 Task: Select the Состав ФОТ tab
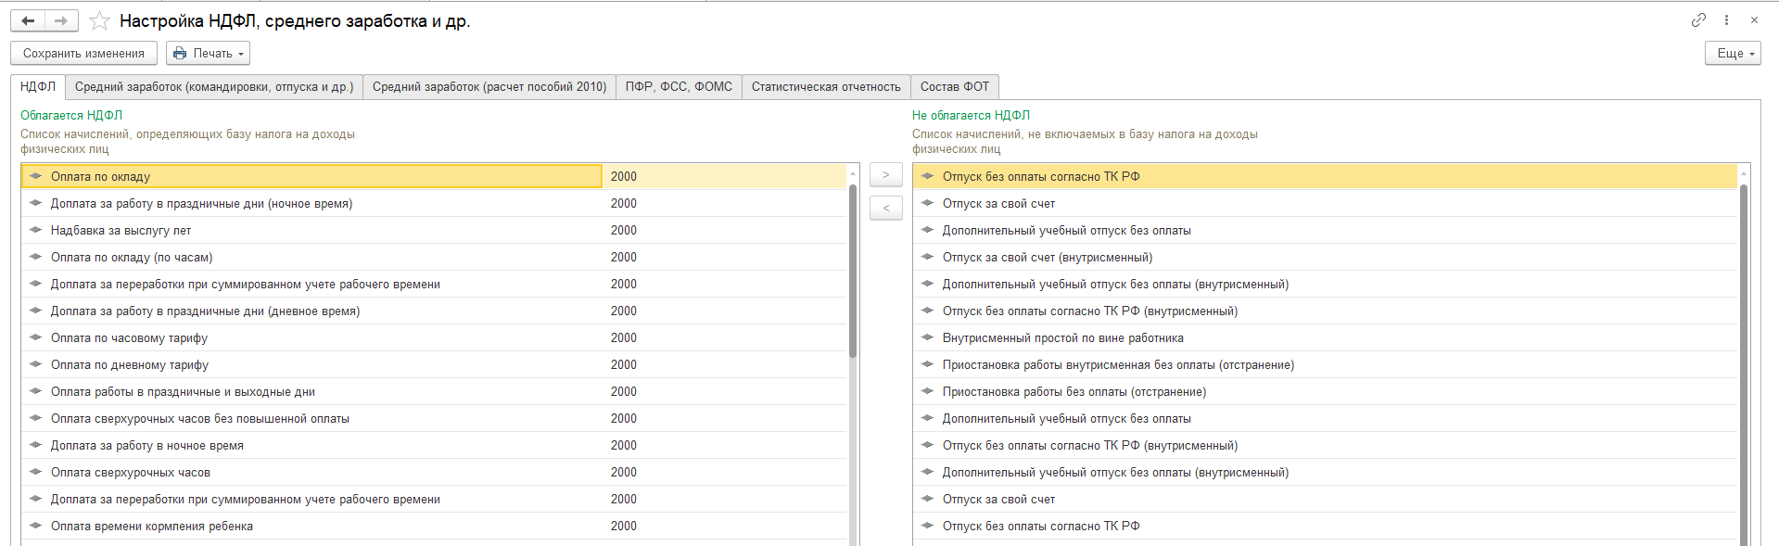click(954, 86)
